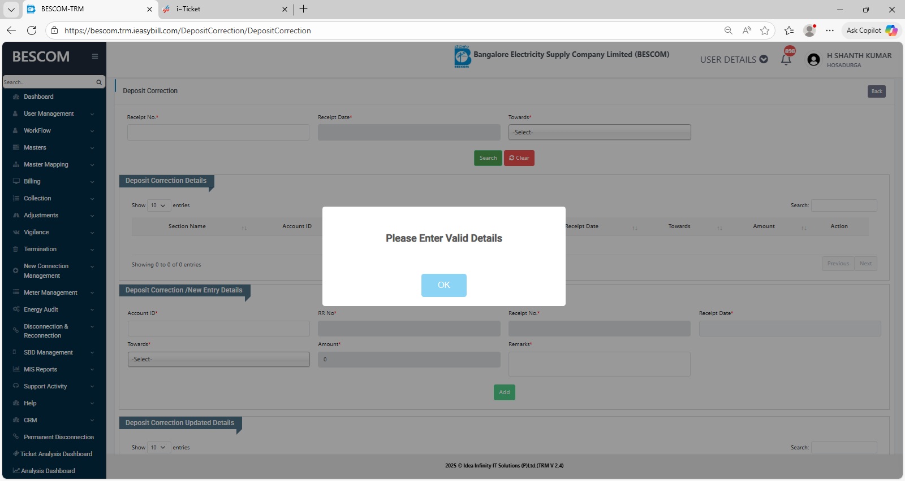This screenshot has width=905, height=481.
Task: Click the Energy Audit icon
Action: pyautogui.click(x=16, y=309)
